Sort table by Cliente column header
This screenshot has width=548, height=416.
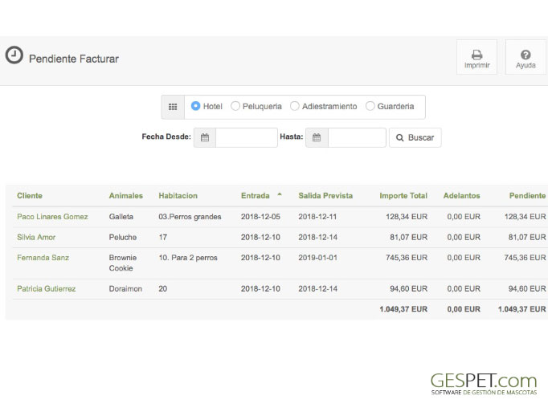[x=30, y=196]
